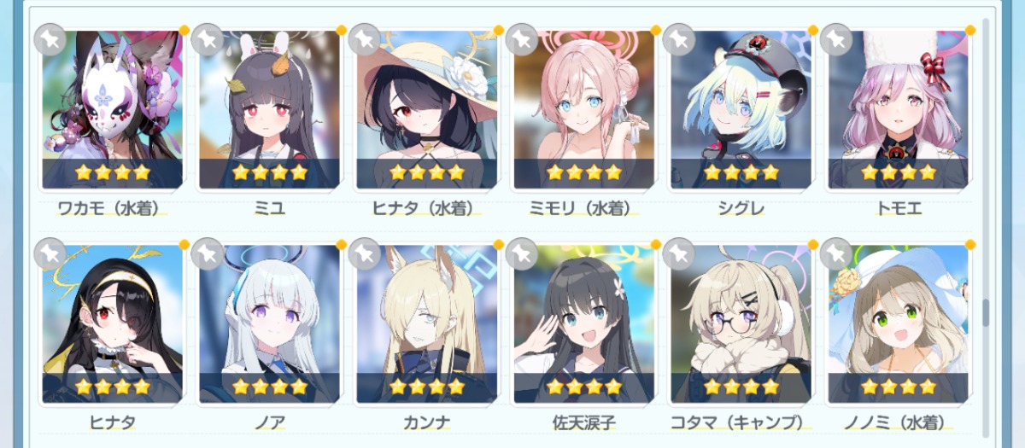This screenshot has width=1025, height=448.
Task: Toggle pin on ノノミ(水着) card
Action: tap(836, 253)
